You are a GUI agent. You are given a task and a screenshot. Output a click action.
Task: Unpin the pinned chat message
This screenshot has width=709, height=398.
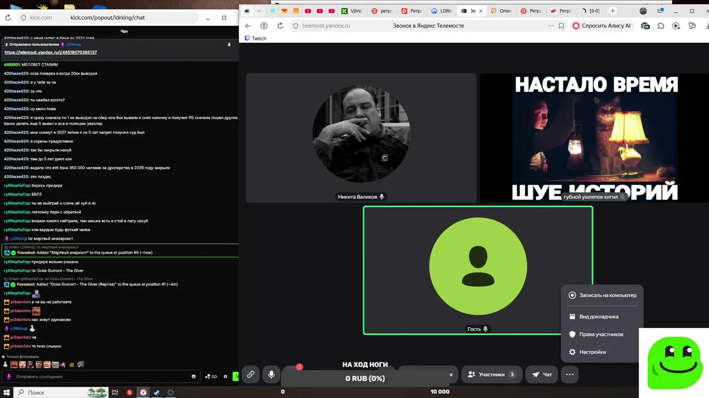tap(229, 44)
